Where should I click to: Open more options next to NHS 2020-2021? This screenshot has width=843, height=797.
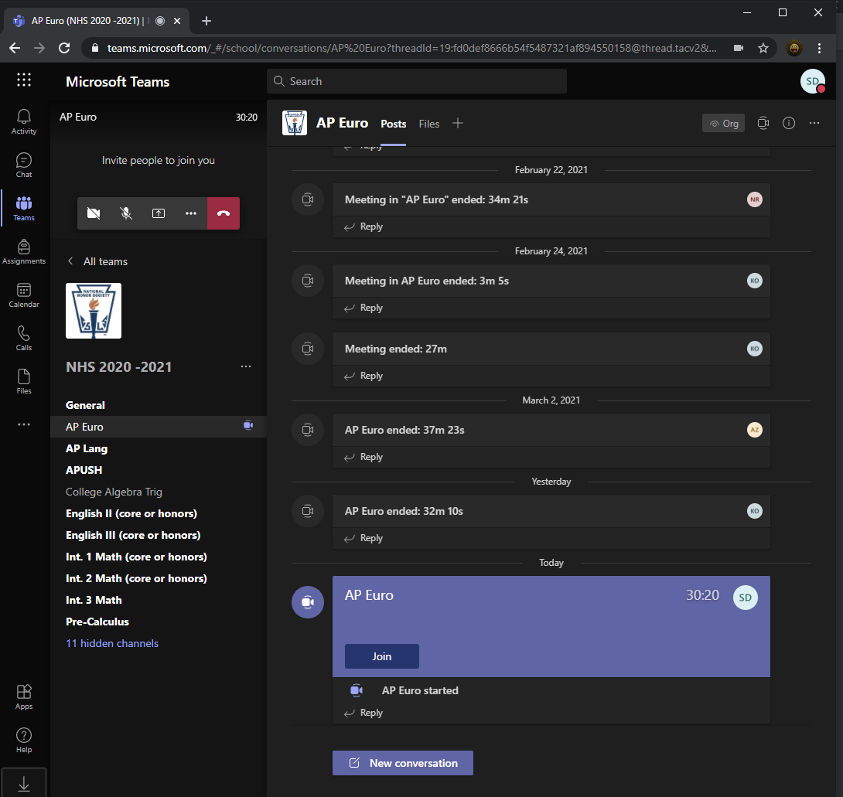246,366
